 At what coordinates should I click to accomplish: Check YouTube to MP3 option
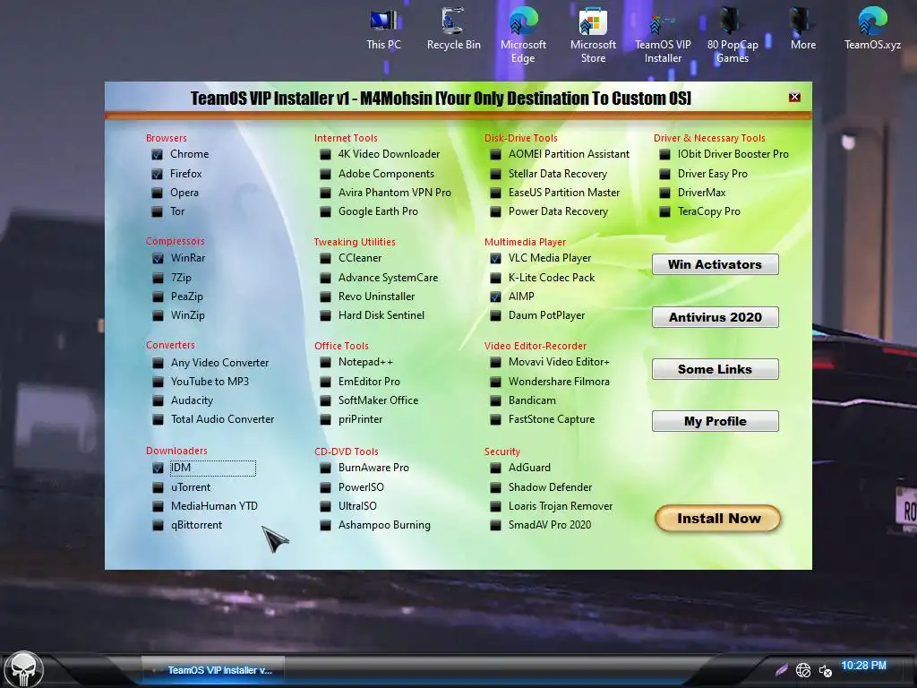click(x=158, y=382)
